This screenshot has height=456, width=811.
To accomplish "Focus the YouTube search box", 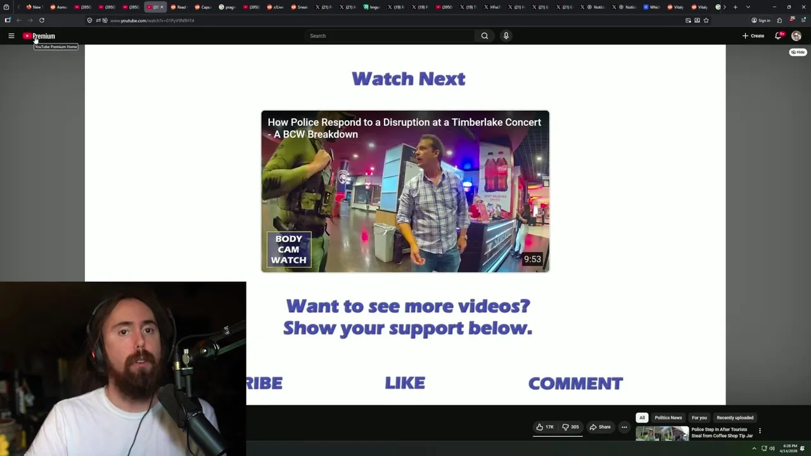I will pos(390,36).
